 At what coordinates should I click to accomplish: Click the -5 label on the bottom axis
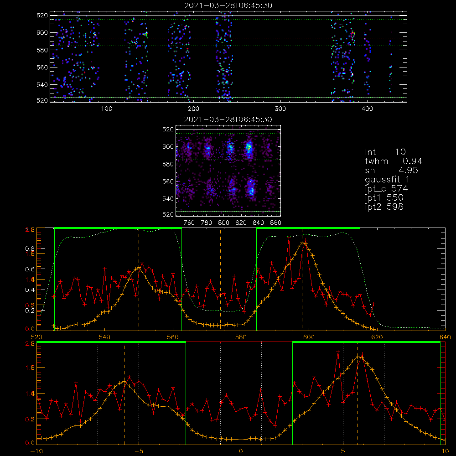point(139,451)
